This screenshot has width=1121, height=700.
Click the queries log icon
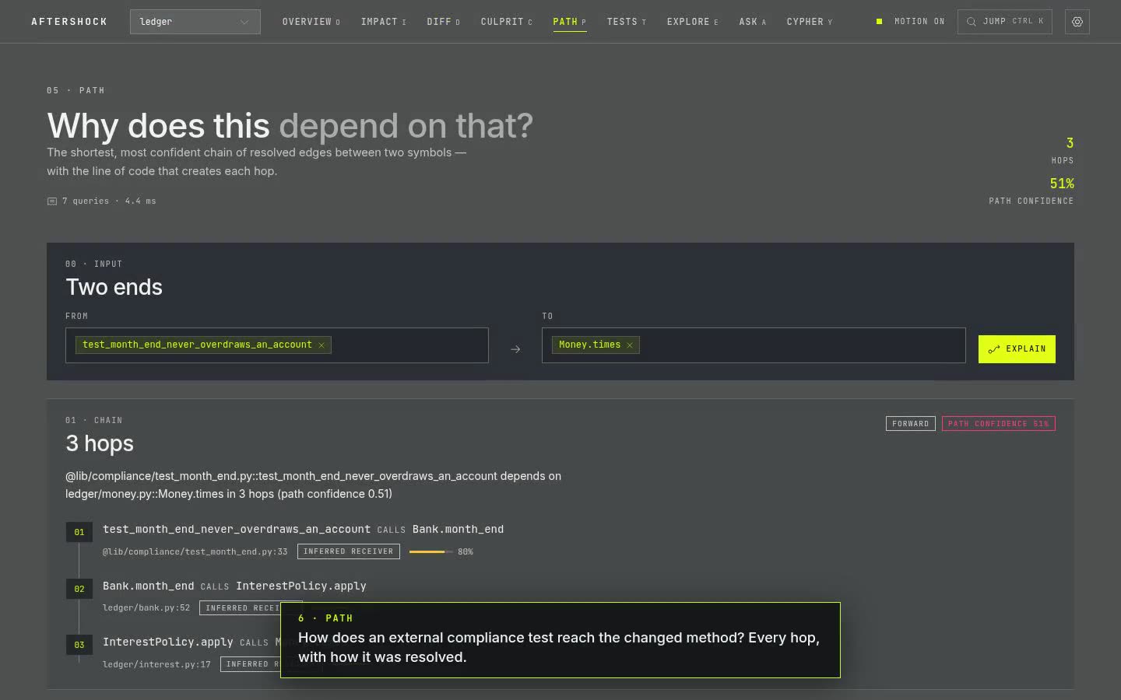(52, 201)
